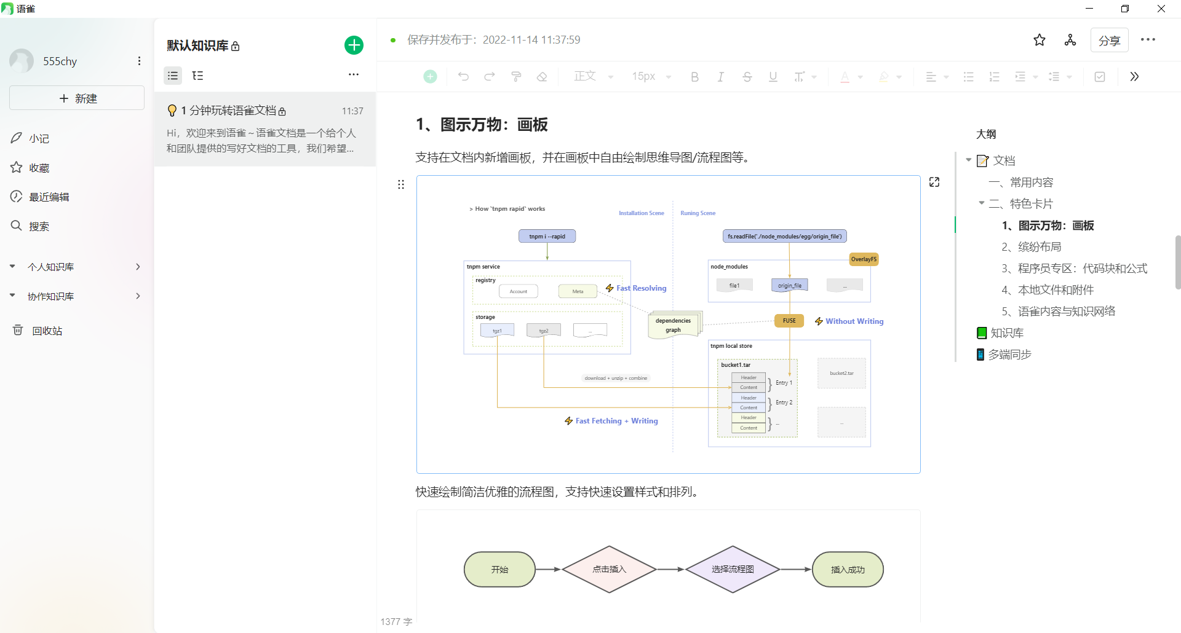Viewport: 1181px width, 633px height.
Task: Jump to 多端同步 outline entry
Action: tap(1004, 354)
